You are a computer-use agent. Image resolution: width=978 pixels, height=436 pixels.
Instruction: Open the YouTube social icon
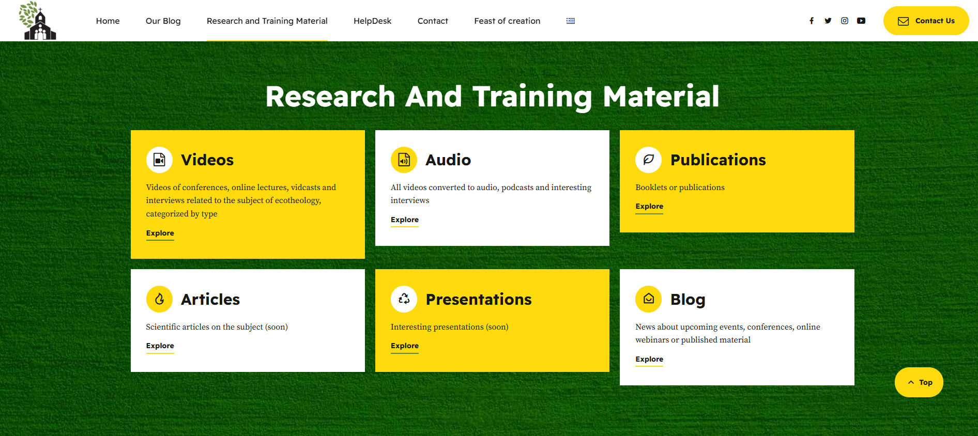point(861,21)
